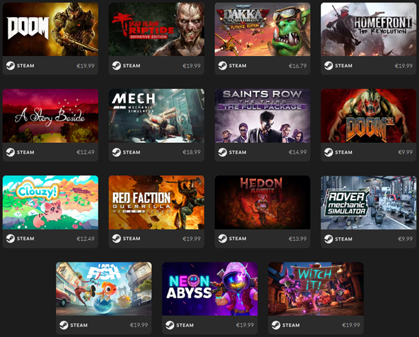419x337 pixels.
Task: Click Steam icon under DOOM card
Action: pos(10,66)
